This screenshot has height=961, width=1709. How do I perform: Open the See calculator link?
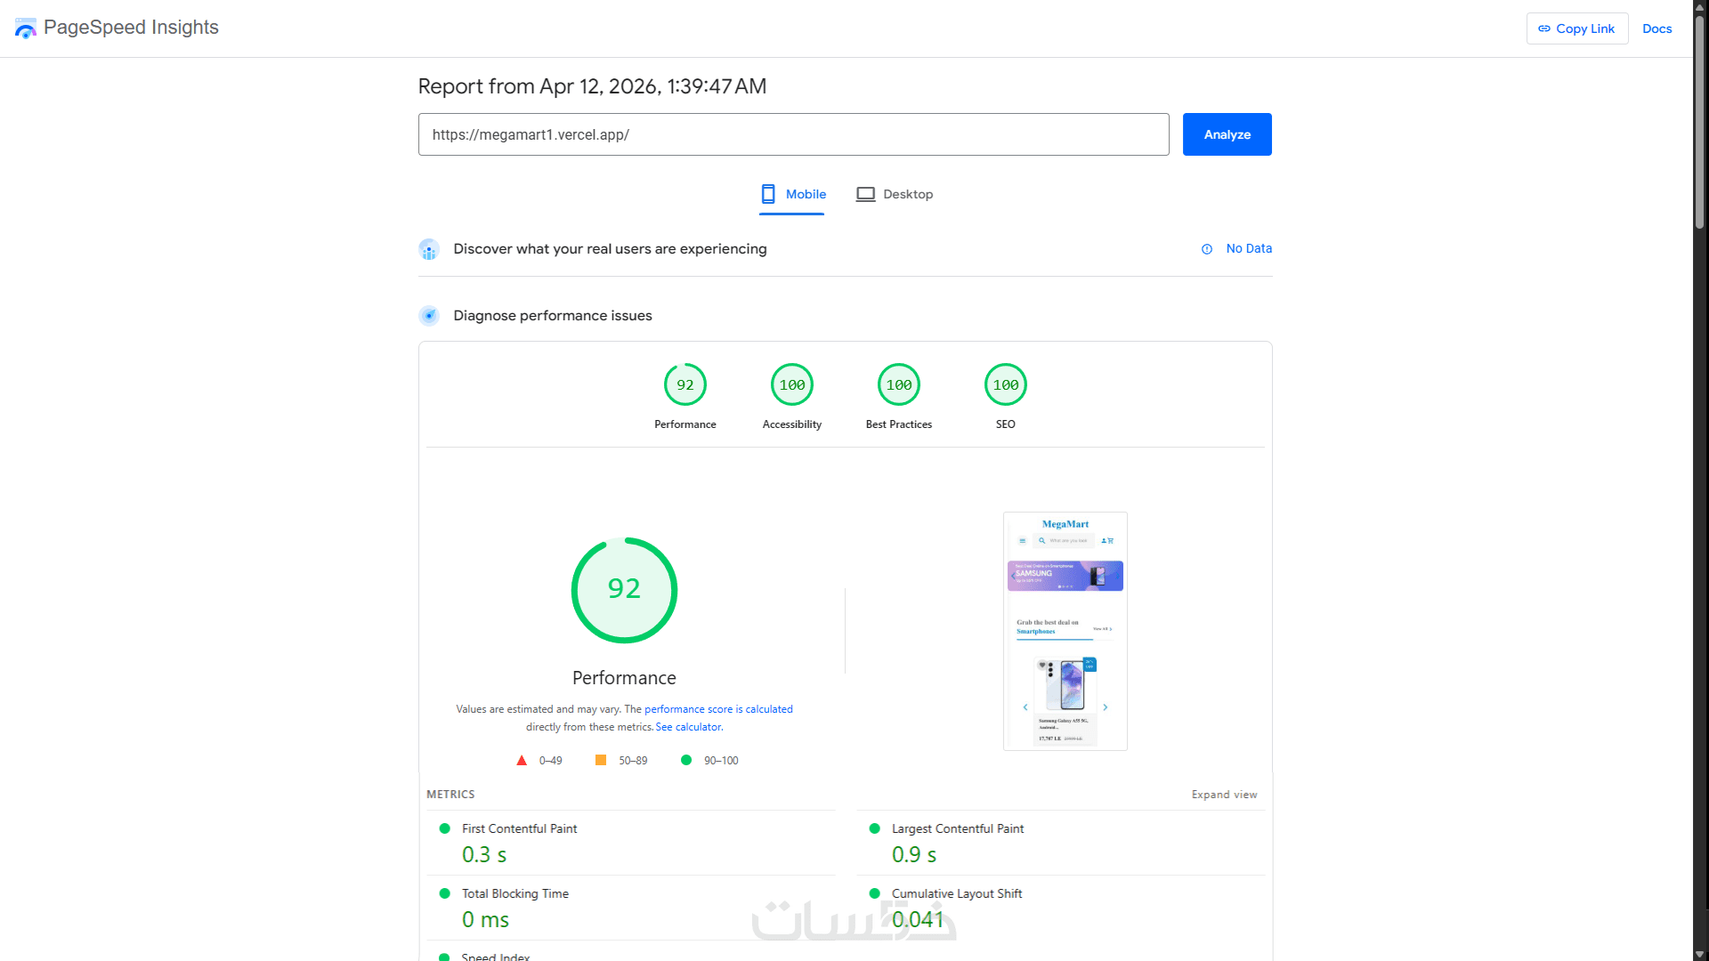click(689, 727)
